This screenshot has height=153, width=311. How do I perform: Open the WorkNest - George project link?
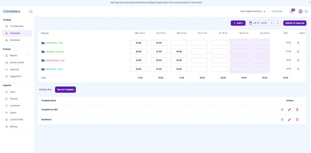click(x=55, y=52)
